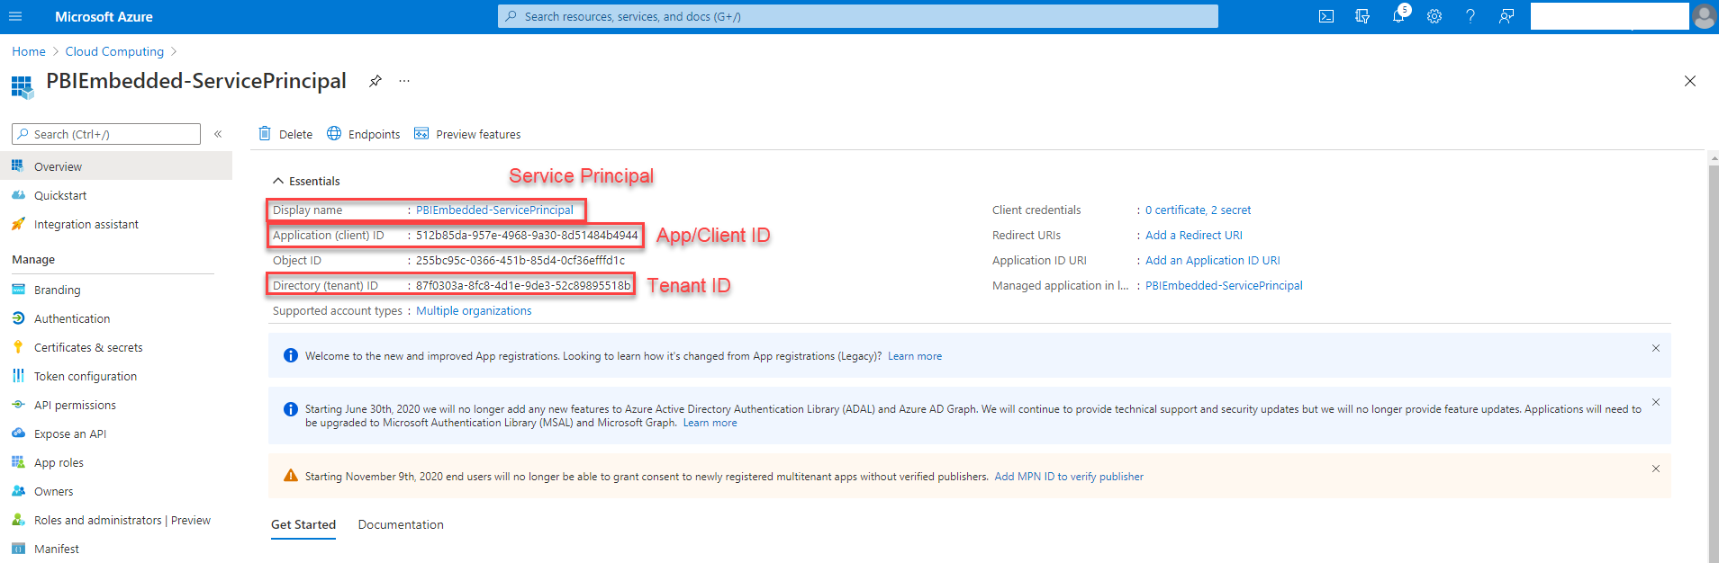This screenshot has height=563, width=1719.
Task: Click Learn more in ADAL notice
Action: [710, 423]
